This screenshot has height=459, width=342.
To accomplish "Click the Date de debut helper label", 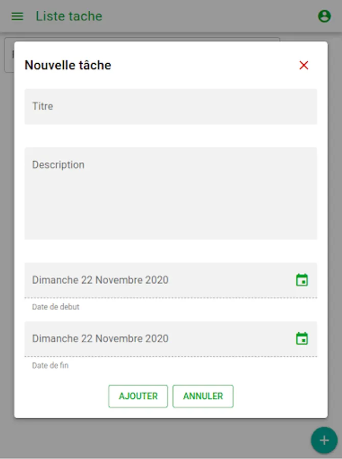I will [56, 307].
